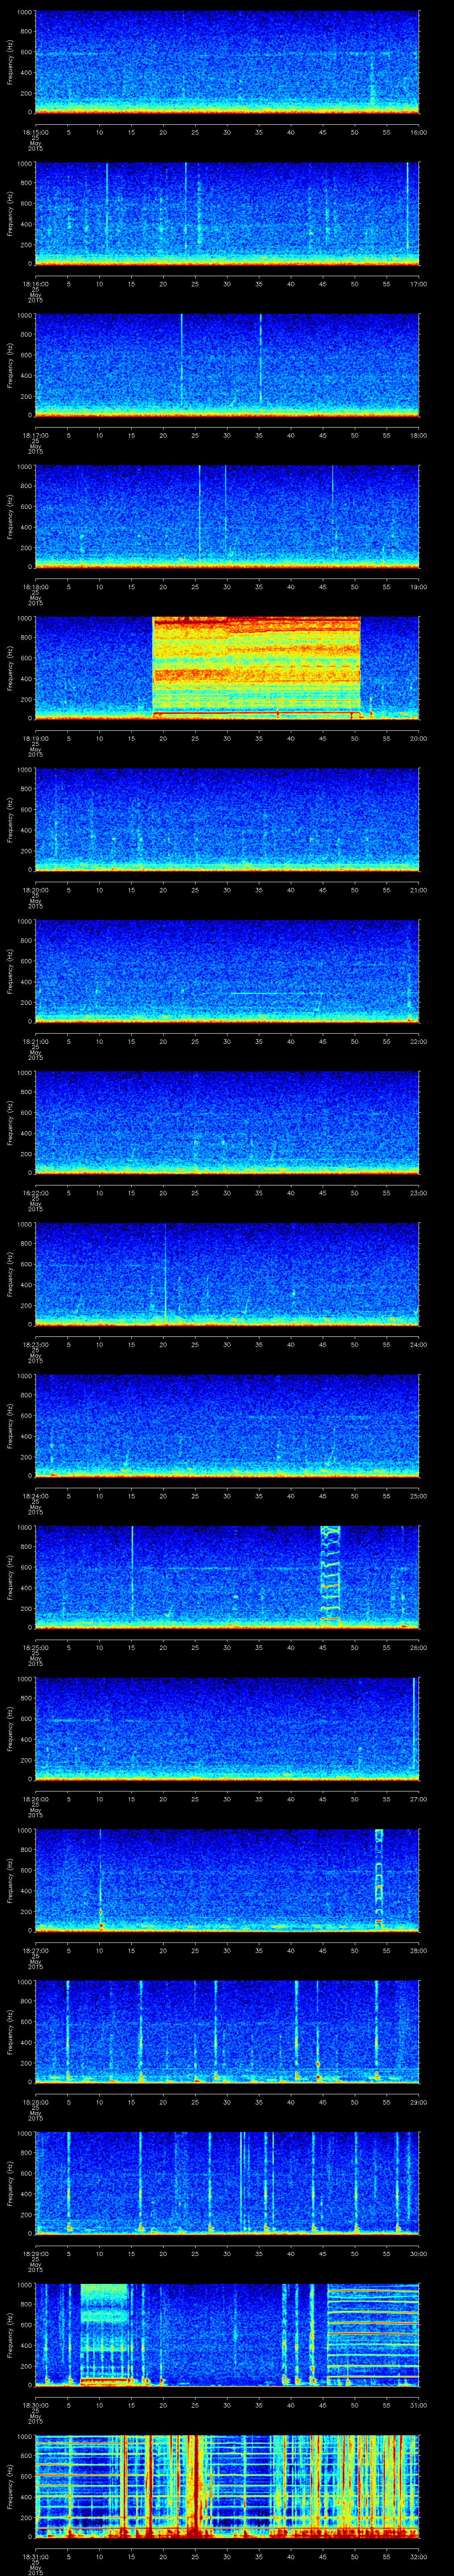Click the tonal bands after 45 seconds in the 18:30:00 panel
This screenshot has width=454, height=2576.
tap(373, 2334)
